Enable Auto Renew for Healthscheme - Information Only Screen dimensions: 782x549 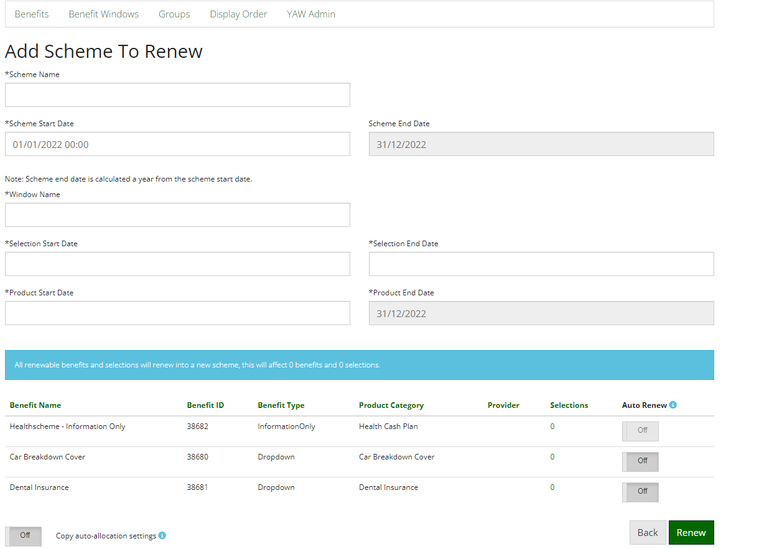pyautogui.click(x=640, y=431)
